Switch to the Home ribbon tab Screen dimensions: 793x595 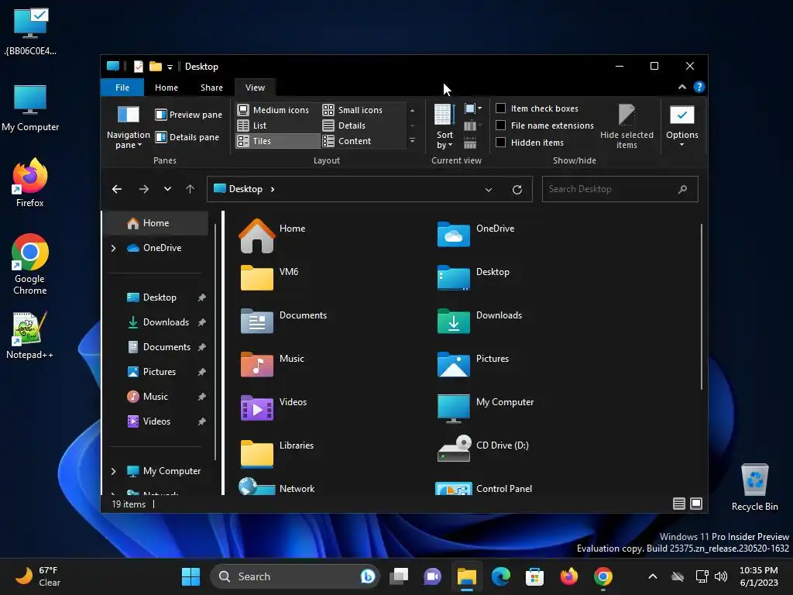click(166, 88)
